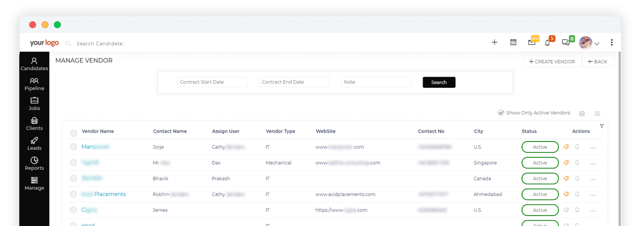Select the Avid Placements row checkbox
Image resolution: width=640 pixels, height=226 pixels.
pyautogui.click(x=73, y=194)
